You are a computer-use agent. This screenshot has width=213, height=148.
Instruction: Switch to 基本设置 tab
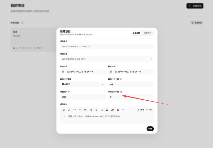tap(136, 33)
